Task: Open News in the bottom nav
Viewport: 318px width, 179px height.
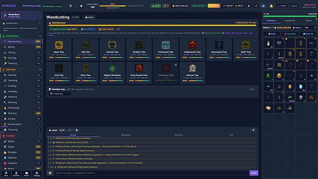Action: coord(26,174)
